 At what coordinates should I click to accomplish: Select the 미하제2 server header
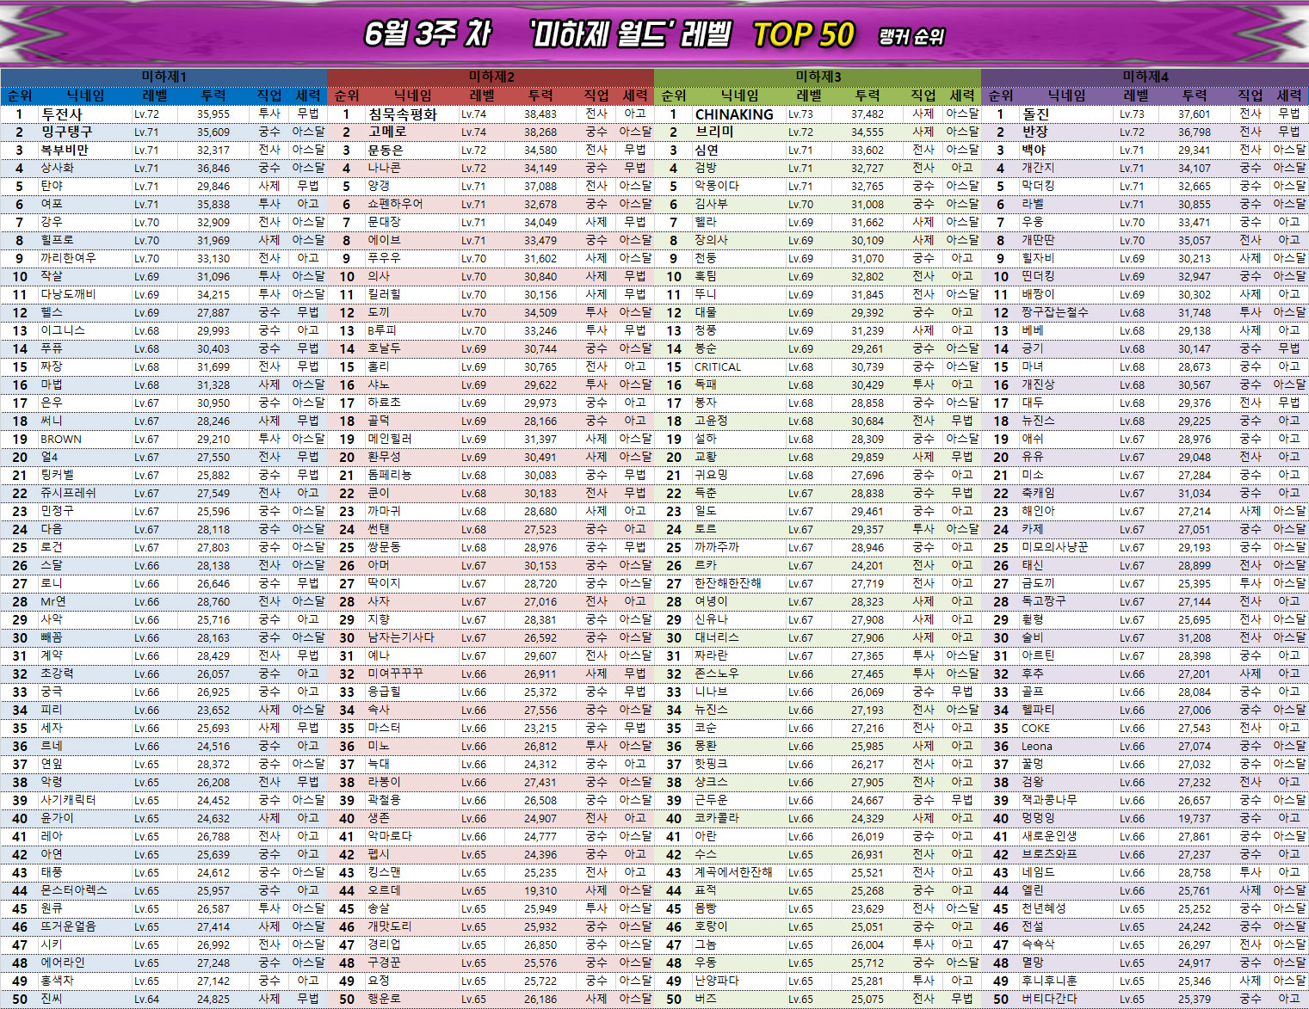tap(491, 77)
